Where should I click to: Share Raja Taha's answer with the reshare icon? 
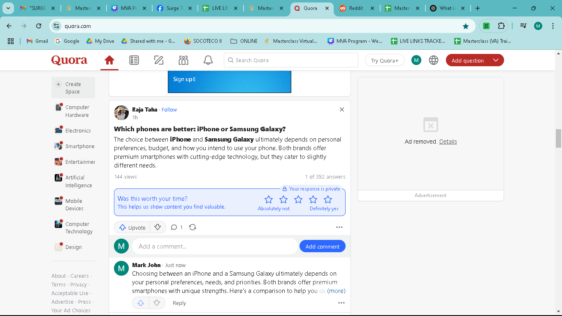pos(193,227)
